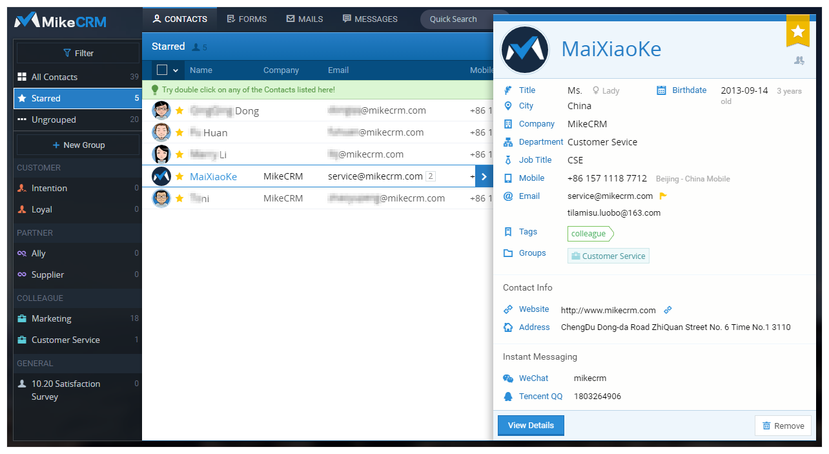
Task: Open the link icon beside the website URL
Action: pos(668,310)
